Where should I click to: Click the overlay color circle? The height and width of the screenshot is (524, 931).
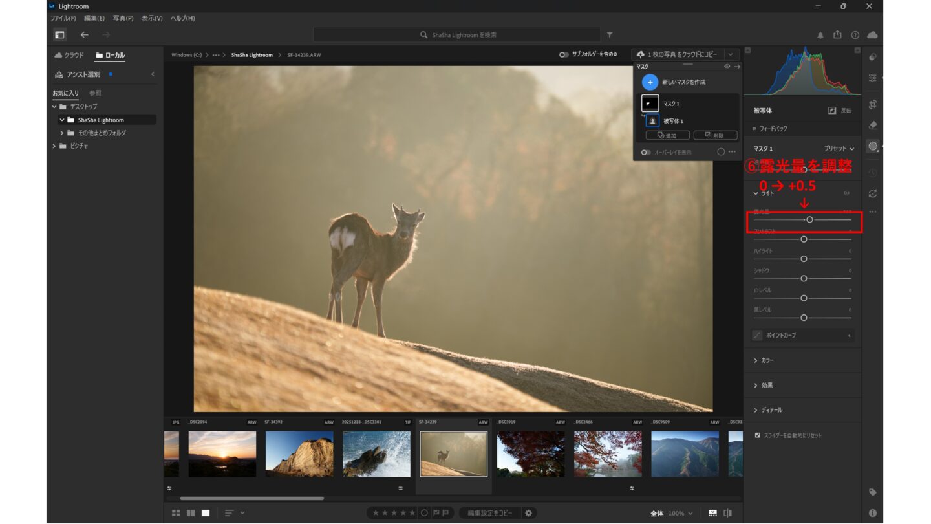coord(721,152)
